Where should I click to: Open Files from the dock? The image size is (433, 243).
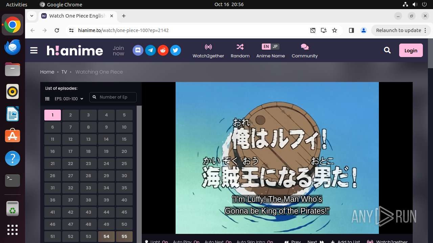click(x=13, y=69)
